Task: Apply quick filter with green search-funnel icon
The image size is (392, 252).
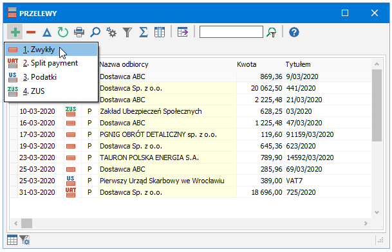Action: pos(272,32)
